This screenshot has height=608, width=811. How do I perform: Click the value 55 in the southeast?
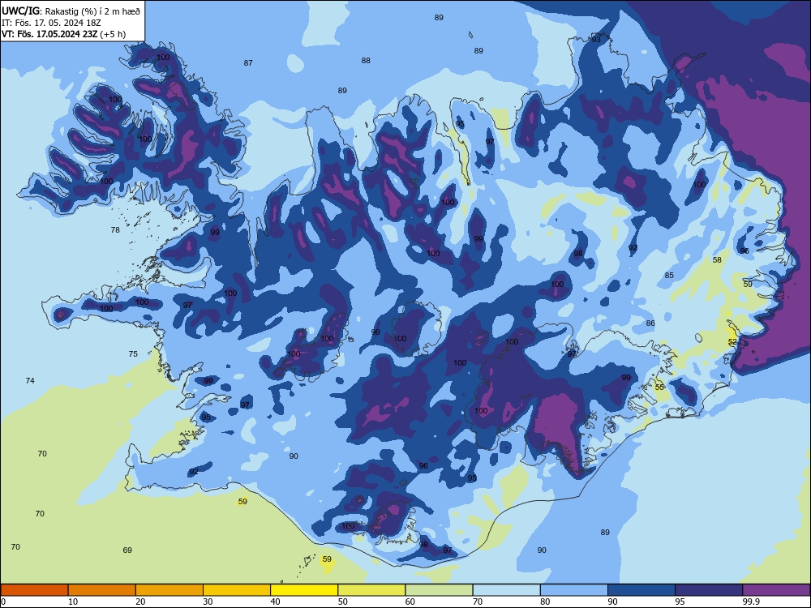[x=659, y=387]
